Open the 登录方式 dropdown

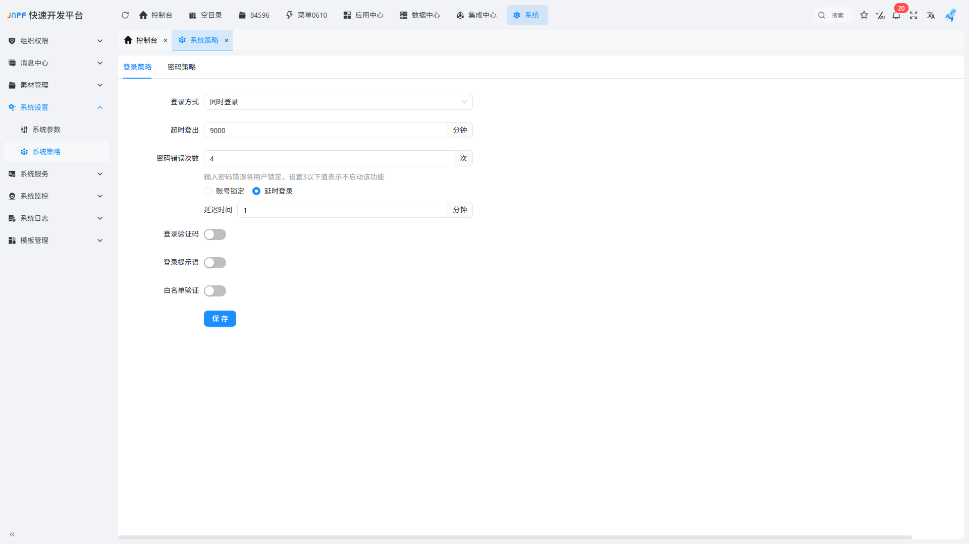[x=338, y=102]
